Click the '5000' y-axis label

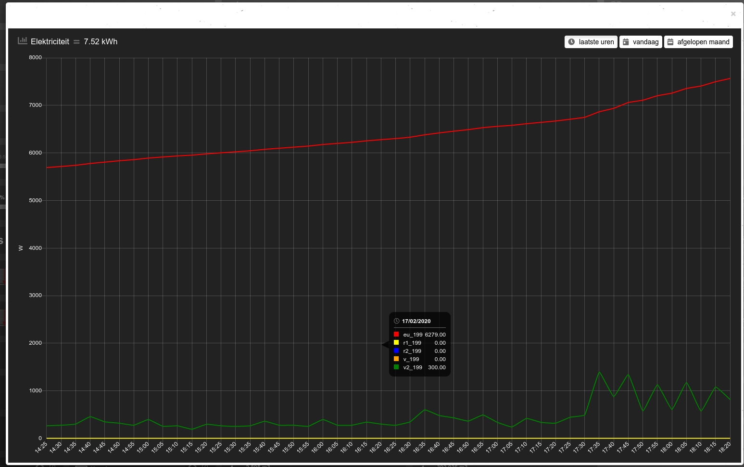(35, 200)
